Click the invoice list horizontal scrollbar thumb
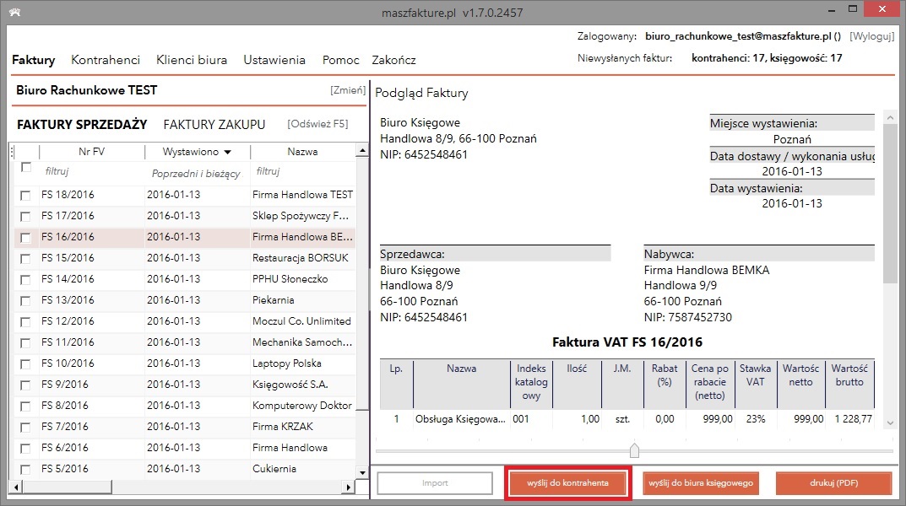 point(67,487)
